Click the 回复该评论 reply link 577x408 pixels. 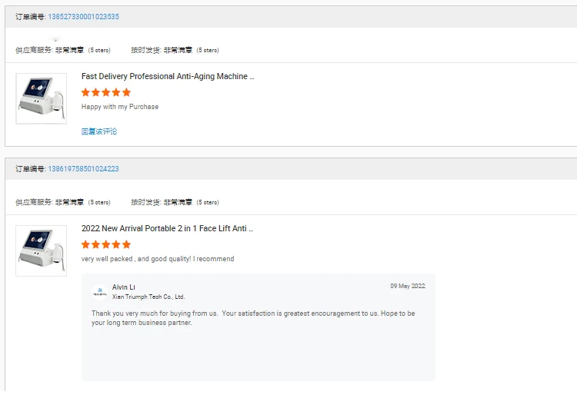click(99, 131)
